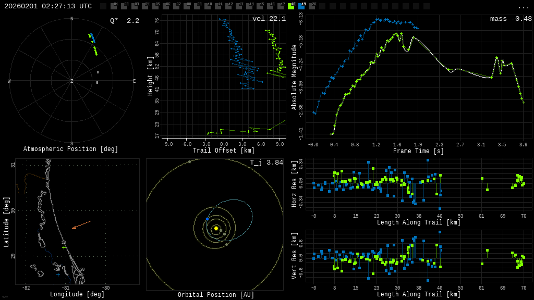The image size is (534, 300).
Task: Toggle station 16 indicator square
Action: click(271, 6)
